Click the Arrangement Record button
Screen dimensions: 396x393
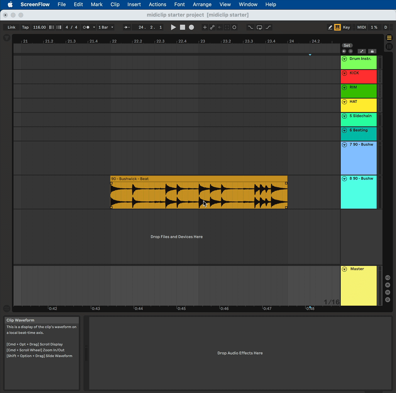pyautogui.click(x=191, y=27)
